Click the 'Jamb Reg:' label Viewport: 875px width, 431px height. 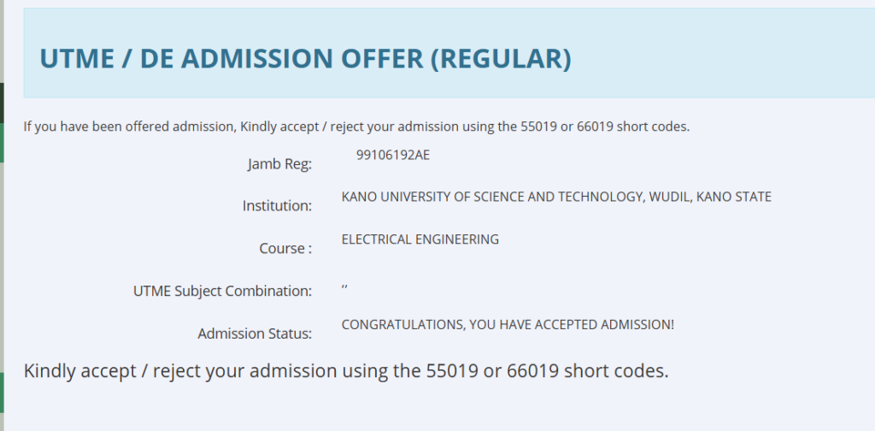click(x=279, y=164)
